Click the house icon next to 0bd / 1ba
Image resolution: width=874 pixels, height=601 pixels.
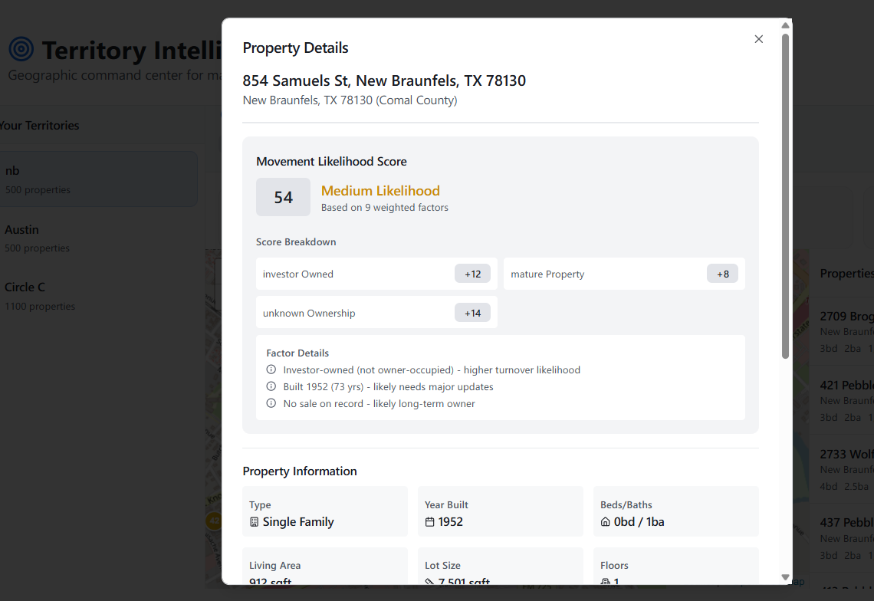pyautogui.click(x=606, y=522)
